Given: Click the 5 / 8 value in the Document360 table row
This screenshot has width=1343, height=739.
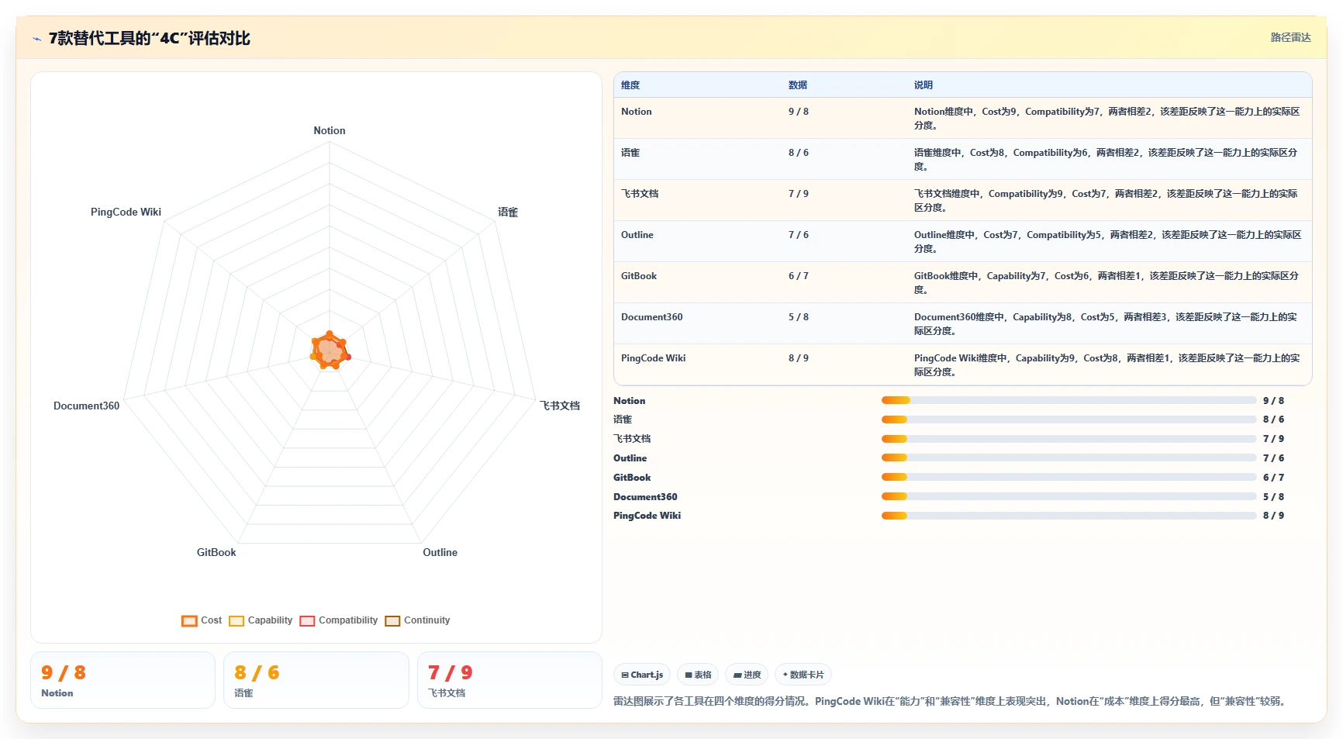Looking at the screenshot, I should 799,317.
